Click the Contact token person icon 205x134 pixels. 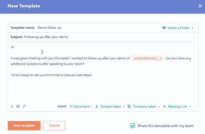pyautogui.click(x=97, y=106)
